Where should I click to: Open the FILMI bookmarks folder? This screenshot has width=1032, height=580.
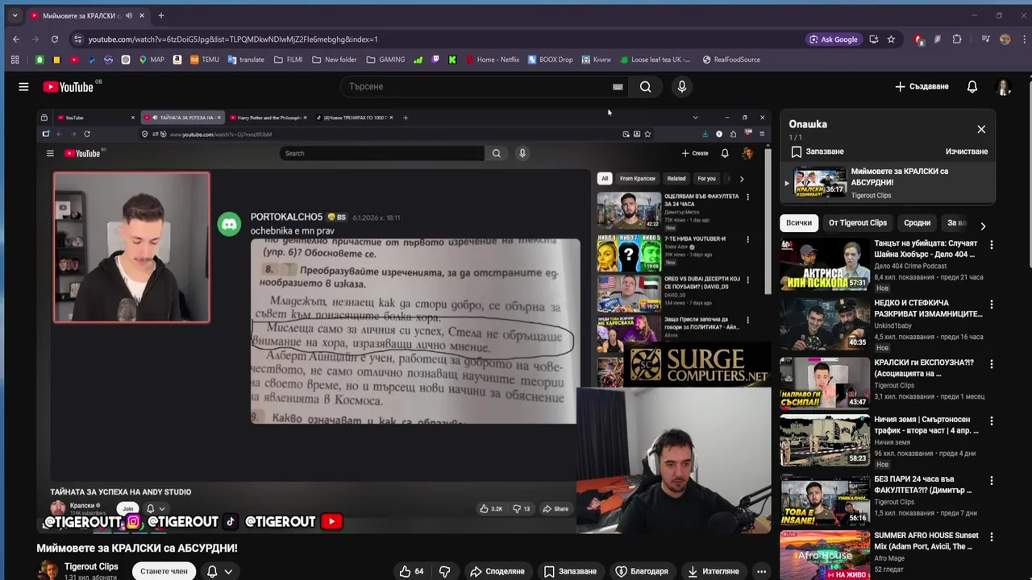[x=288, y=60]
